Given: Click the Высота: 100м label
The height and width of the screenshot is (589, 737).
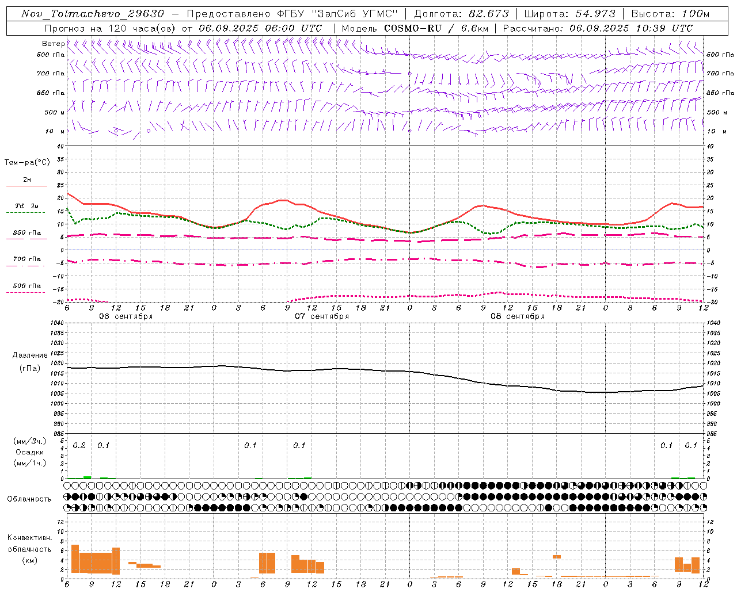Looking at the screenshot, I should tap(670, 14).
